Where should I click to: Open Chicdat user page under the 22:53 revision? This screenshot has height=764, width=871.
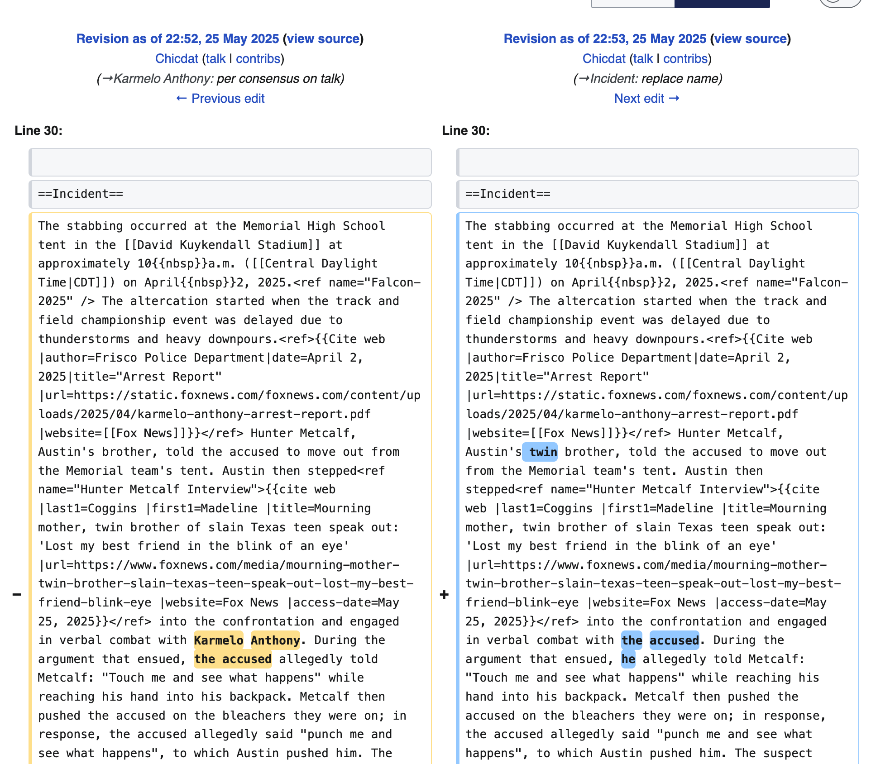(x=604, y=59)
